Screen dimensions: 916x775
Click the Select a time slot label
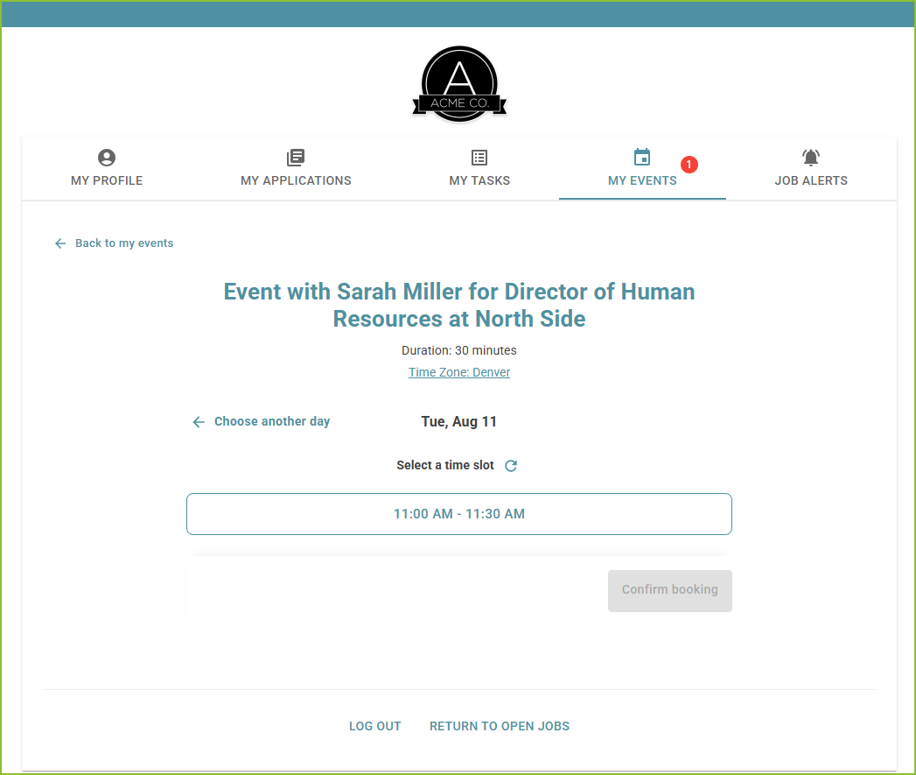point(445,465)
